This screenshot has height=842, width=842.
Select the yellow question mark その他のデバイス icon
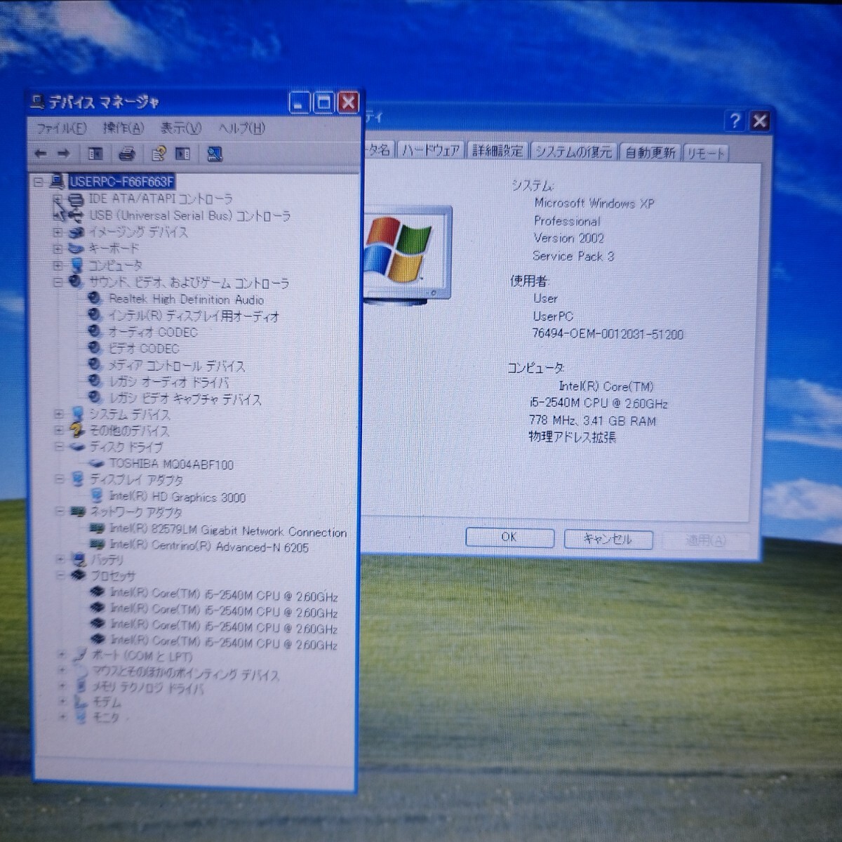click(77, 431)
